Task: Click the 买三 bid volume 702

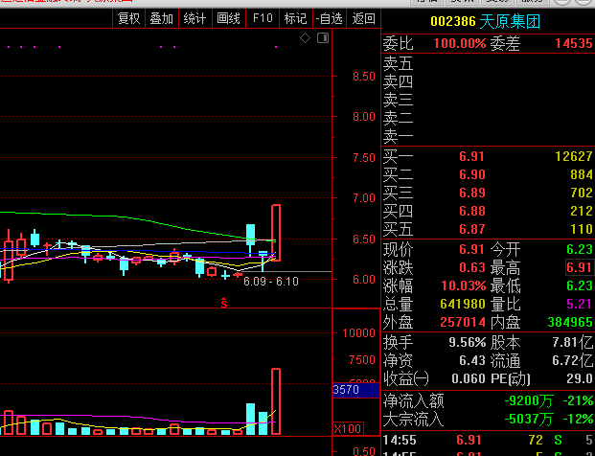Action: point(582,193)
